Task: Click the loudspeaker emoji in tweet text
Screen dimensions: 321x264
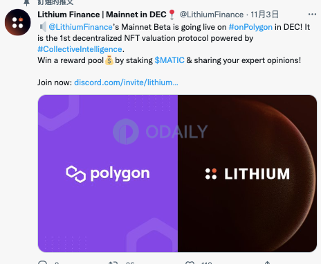Action: pos(43,27)
